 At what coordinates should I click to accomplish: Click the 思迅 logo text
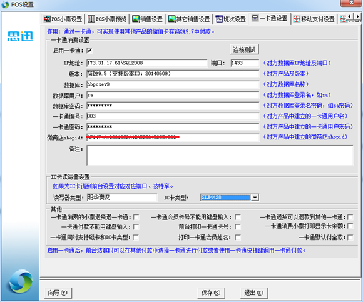click(21, 36)
